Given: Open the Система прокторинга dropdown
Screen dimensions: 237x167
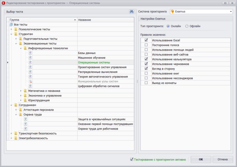Looking at the screenshot, I should [x=201, y=12].
